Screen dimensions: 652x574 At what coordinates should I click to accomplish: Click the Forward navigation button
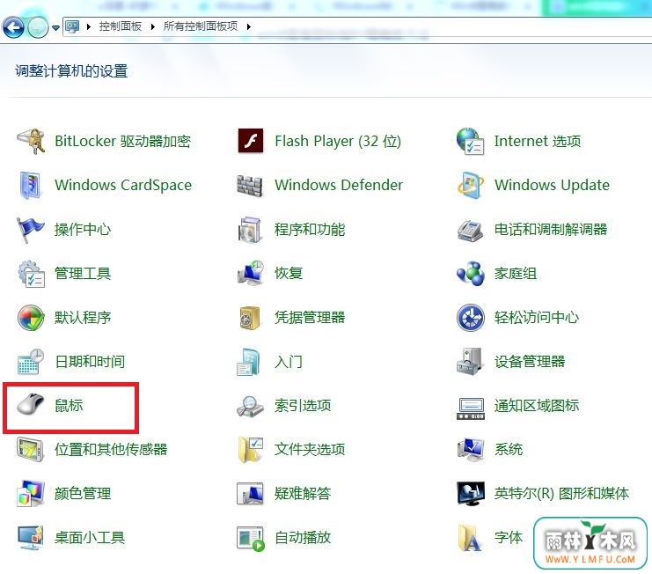(x=38, y=27)
